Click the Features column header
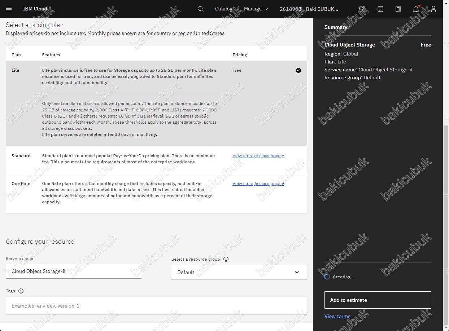 tap(51, 55)
